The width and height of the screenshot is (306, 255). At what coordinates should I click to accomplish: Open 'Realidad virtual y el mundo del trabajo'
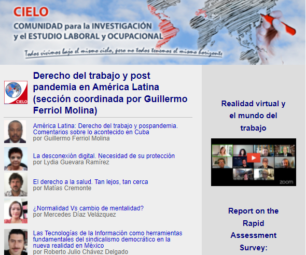click(x=253, y=116)
